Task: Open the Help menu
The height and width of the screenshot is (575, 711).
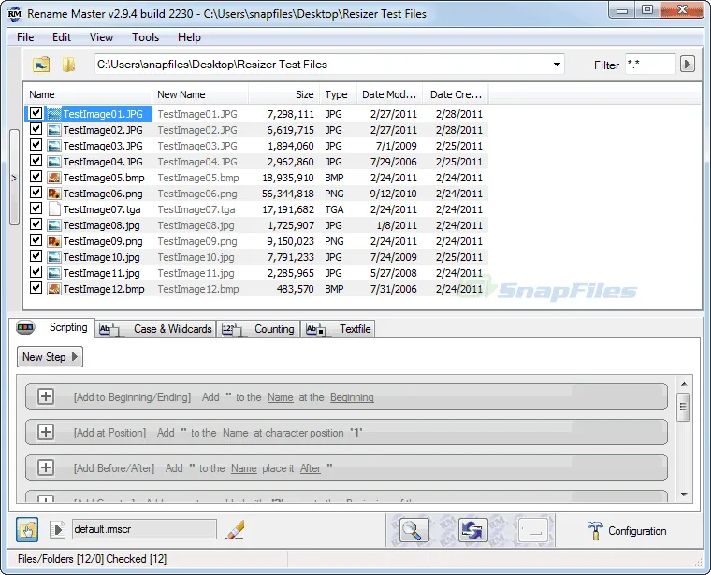Action: (x=189, y=37)
